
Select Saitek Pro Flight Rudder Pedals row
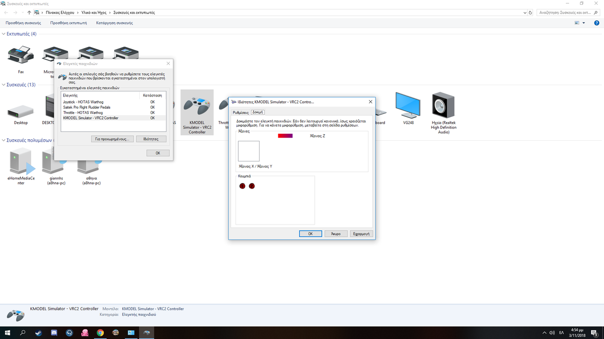point(114,107)
